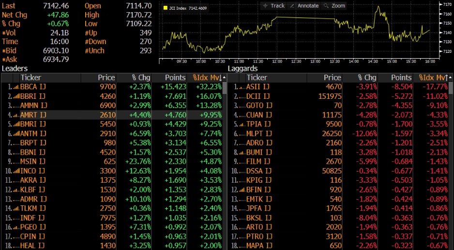This screenshot has width=454, height=250.
Task: Open bar chart icon for TLKM IJ
Action: (16, 208)
